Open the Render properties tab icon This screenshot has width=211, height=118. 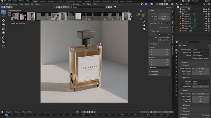click(x=176, y=50)
